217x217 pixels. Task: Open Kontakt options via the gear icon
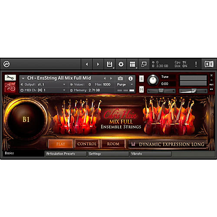click(121, 64)
